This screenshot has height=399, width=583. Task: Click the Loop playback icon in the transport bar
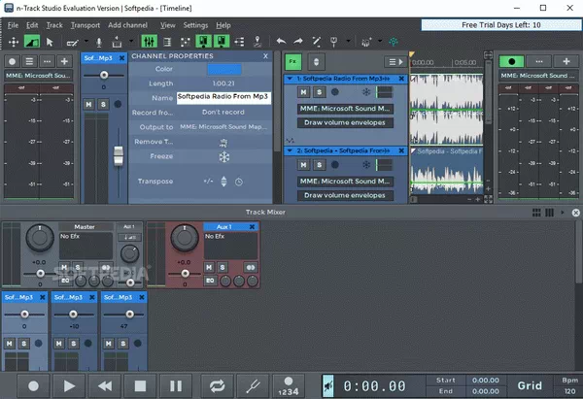(x=216, y=385)
